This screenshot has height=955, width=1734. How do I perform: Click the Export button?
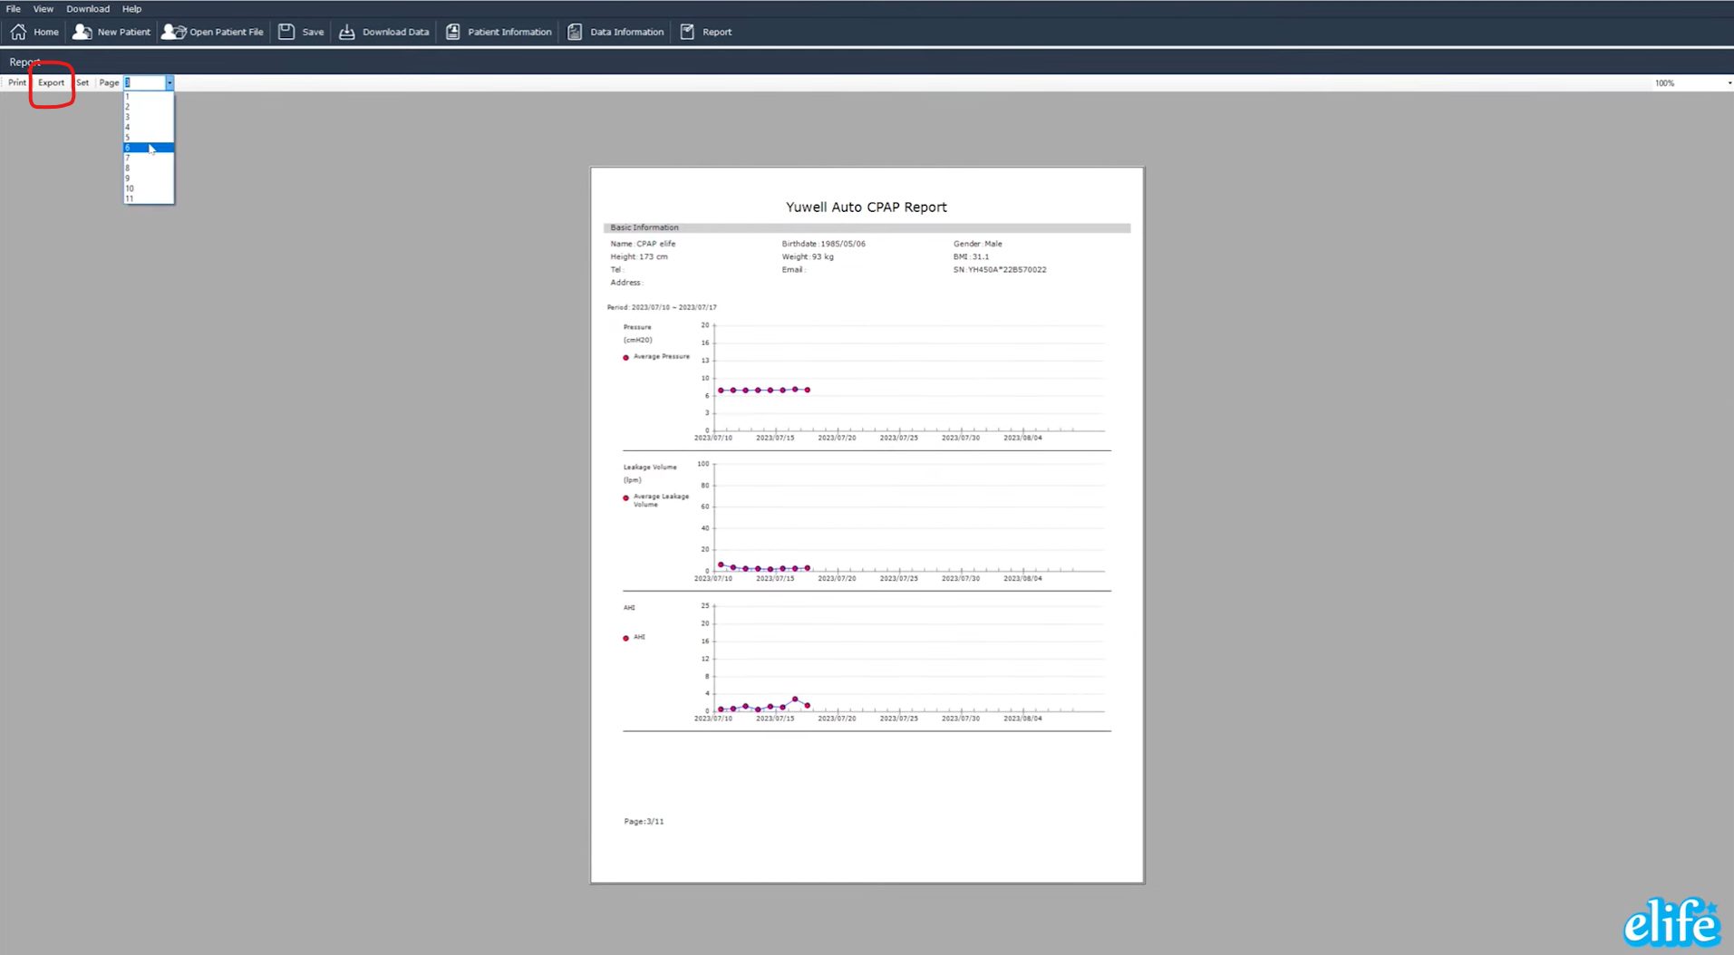pyautogui.click(x=52, y=82)
